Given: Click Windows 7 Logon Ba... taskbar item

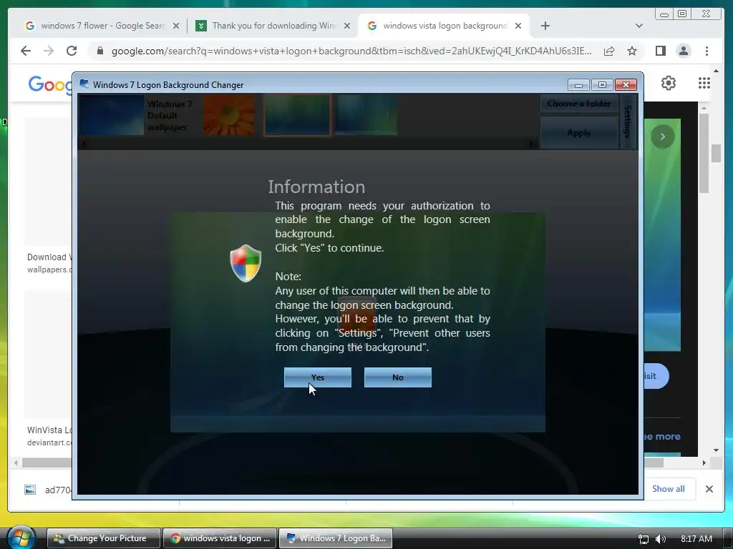Looking at the screenshot, I should (x=336, y=538).
